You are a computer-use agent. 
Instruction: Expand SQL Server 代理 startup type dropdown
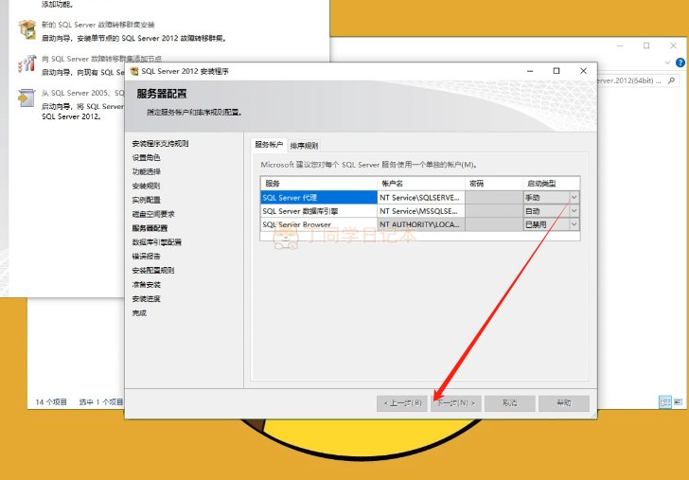click(574, 197)
